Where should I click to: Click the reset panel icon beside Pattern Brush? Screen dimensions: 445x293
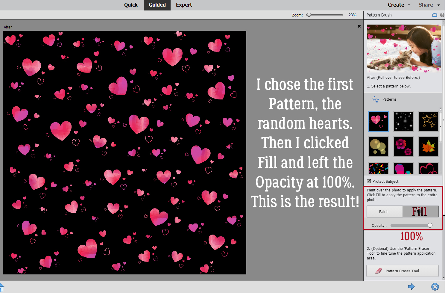tap(435, 15)
